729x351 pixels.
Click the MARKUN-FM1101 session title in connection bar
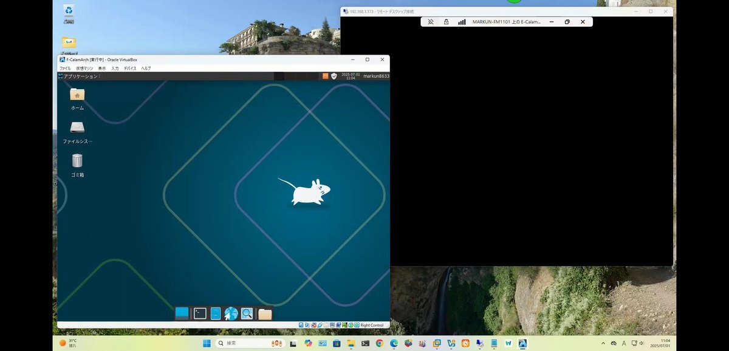[x=507, y=22]
